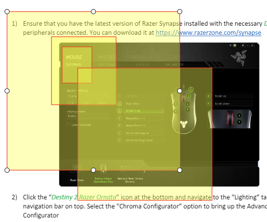
Task: Tick the Link Program checkbox
Action: (x=68, y=125)
